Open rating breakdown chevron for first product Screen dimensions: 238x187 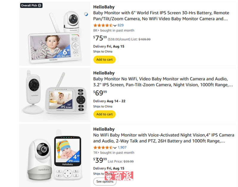(115, 26)
